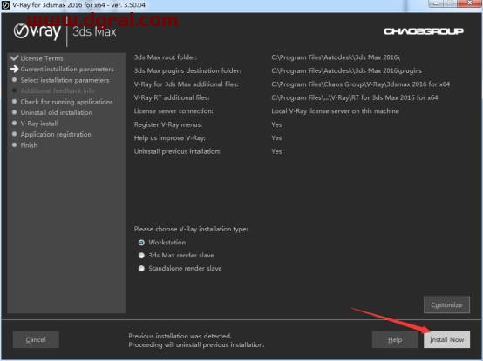The width and height of the screenshot is (483, 361).
Task: Click Local V-Ray license server value
Action: click(x=335, y=111)
